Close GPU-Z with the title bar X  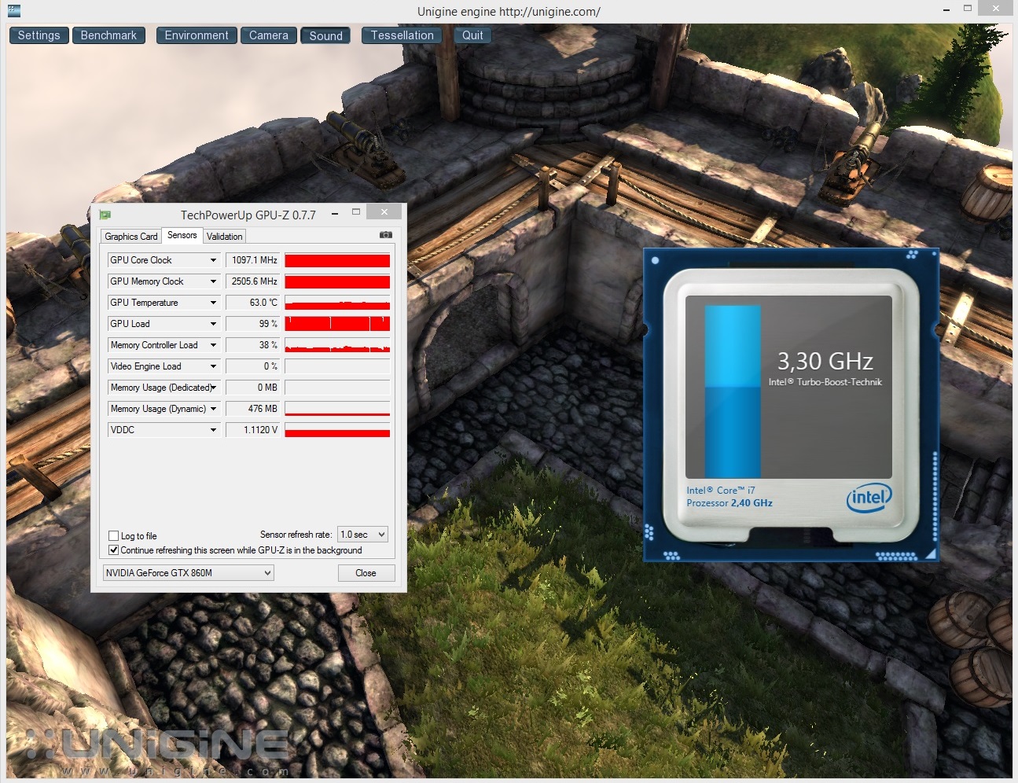tap(384, 212)
